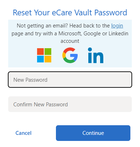Click the 'Not getting an email?' text
Image resolution: width=140 pixels, height=147 pixels.
(x=42, y=26)
